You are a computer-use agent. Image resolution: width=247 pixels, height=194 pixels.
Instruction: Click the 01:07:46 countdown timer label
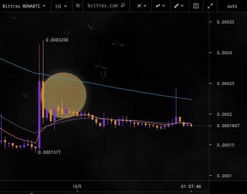point(191,186)
